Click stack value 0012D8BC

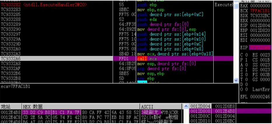(225, 121)
